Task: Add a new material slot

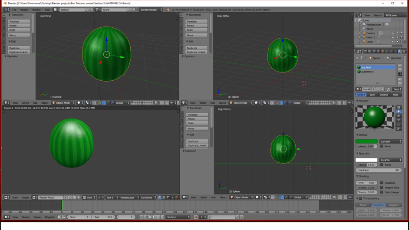Action: click(x=400, y=66)
